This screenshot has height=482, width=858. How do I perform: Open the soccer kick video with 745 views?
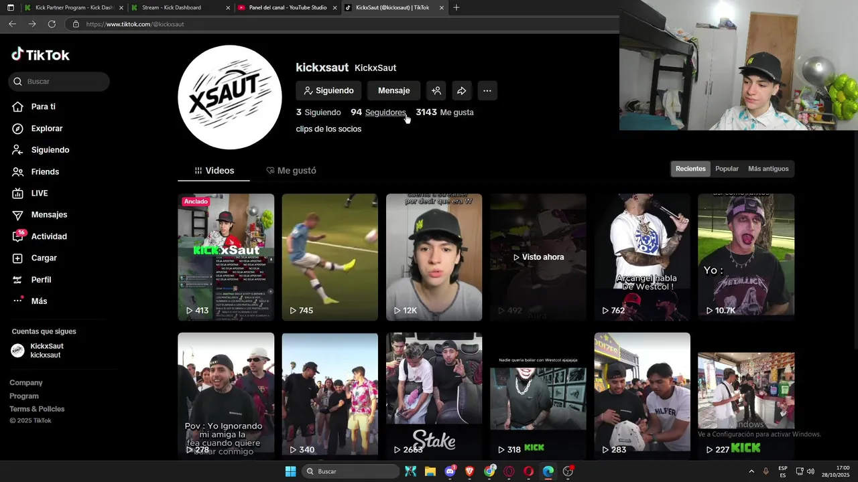(x=330, y=258)
